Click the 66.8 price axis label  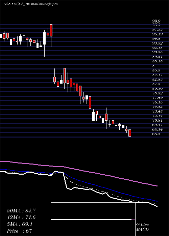(x=156, y=134)
